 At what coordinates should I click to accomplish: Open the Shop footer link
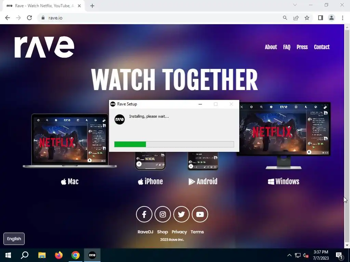162,232
